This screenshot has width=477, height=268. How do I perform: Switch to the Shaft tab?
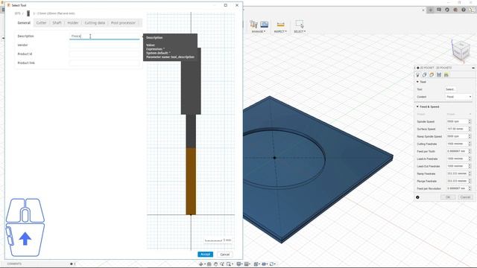click(57, 23)
